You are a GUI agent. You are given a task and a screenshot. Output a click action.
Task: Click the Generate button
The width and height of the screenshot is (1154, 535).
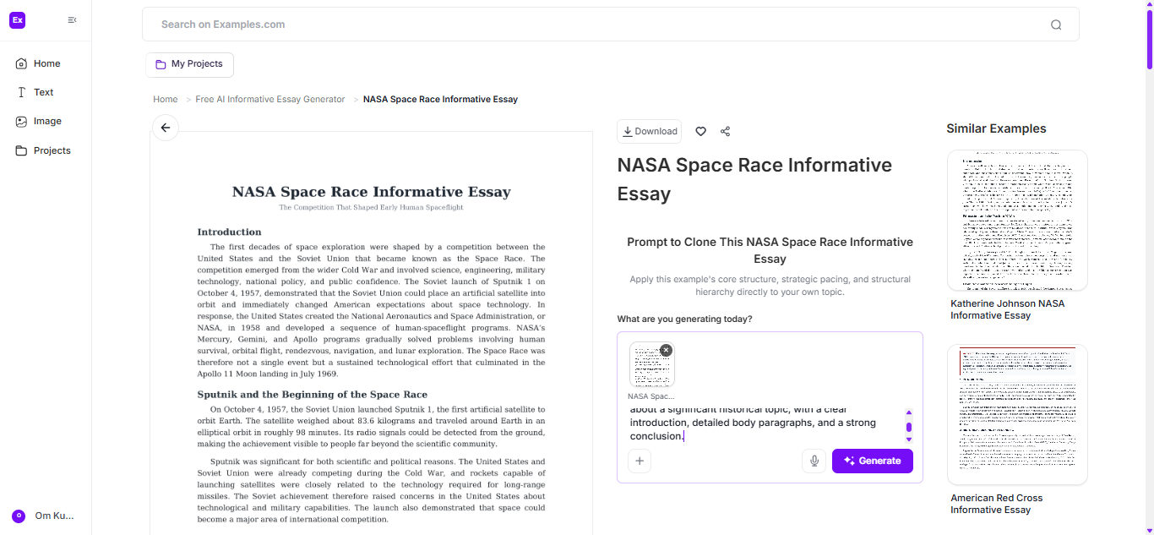point(872,461)
